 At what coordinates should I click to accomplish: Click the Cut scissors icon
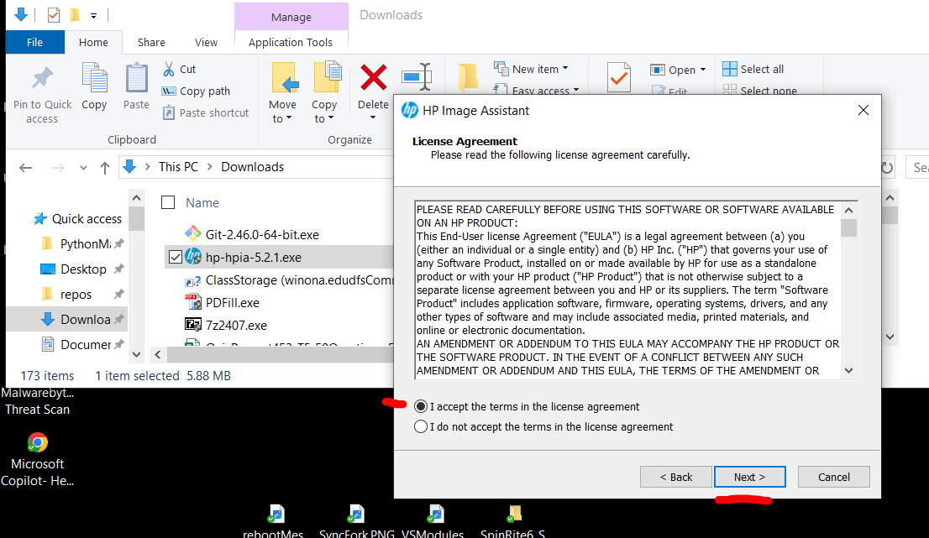click(x=169, y=70)
